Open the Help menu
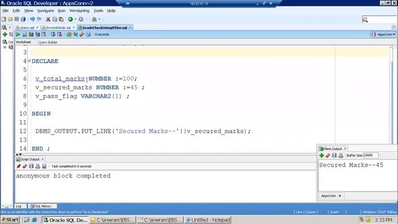 point(111,11)
